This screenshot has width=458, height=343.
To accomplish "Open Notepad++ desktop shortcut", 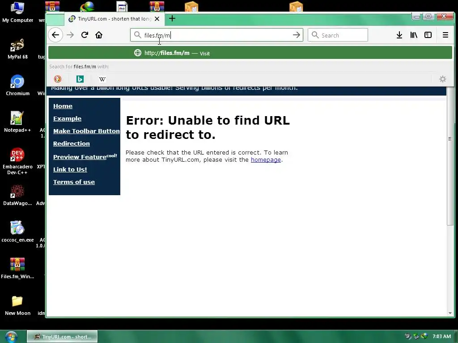I will pyautogui.click(x=17, y=122).
